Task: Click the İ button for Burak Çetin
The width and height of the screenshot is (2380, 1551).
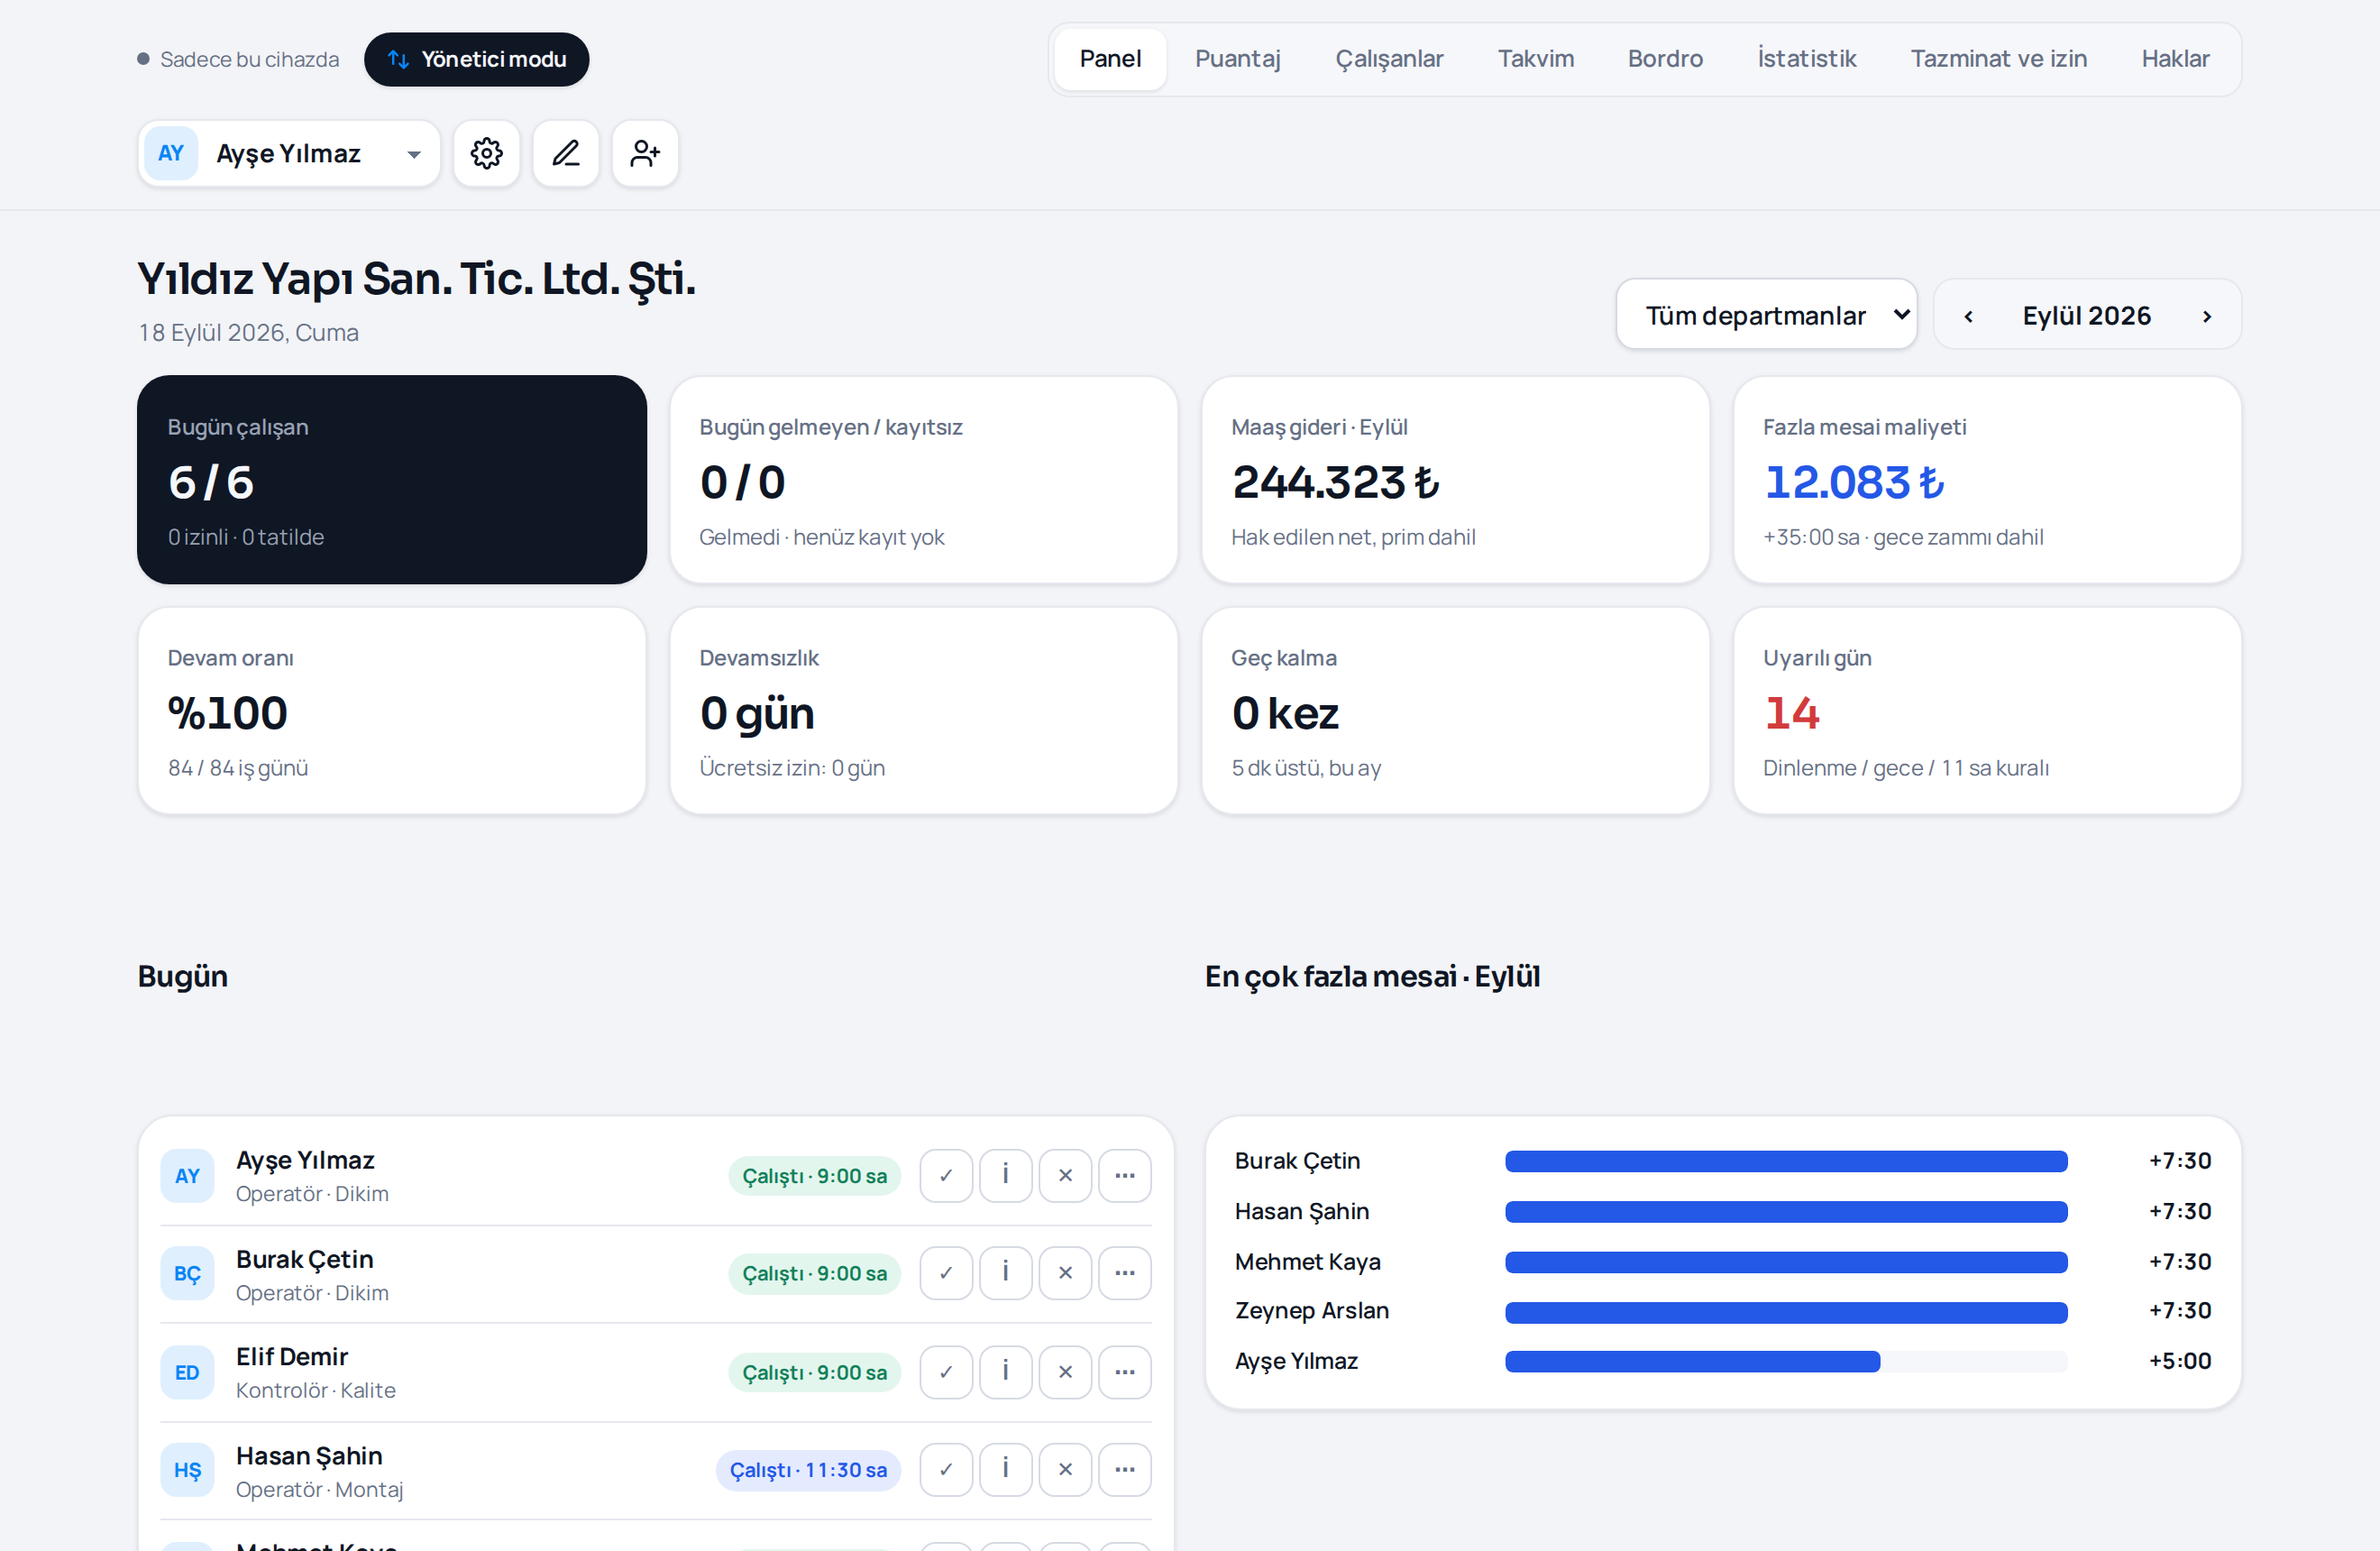Action: point(1005,1273)
